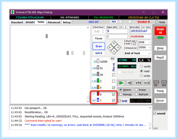Switch to the SMART tab
The width and height of the screenshot is (177, 139).
pyautogui.click(x=30, y=22)
